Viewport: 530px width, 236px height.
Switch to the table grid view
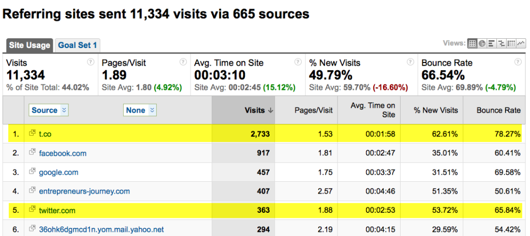tap(472, 43)
